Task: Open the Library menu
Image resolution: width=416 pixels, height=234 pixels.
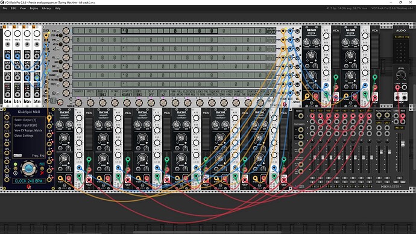Action: [46, 8]
